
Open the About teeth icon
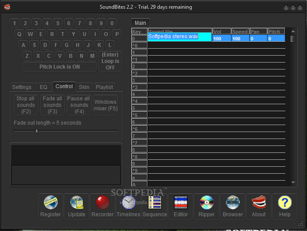tap(258, 207)
